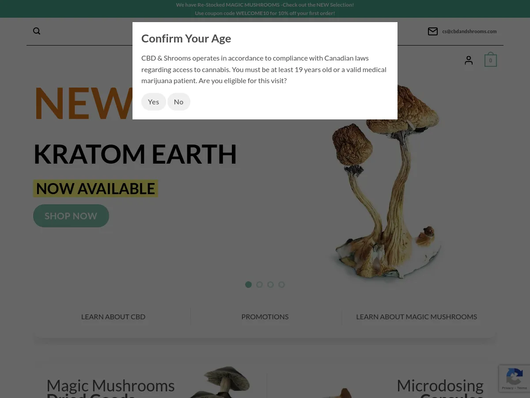This screenshot has width=530, height=398.
Task: Click the envelope icon in the header
Action: coord(433,31)
